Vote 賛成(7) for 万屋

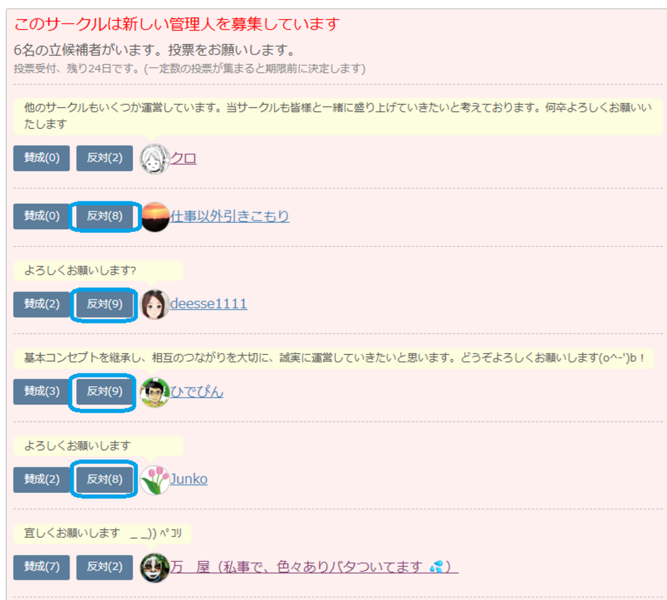[42, 567]
